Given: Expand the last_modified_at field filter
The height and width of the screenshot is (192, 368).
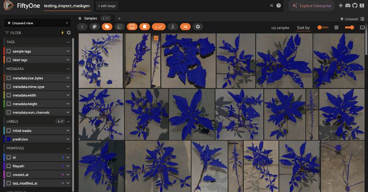Looking at the screenshot, I should coord(68,183).
